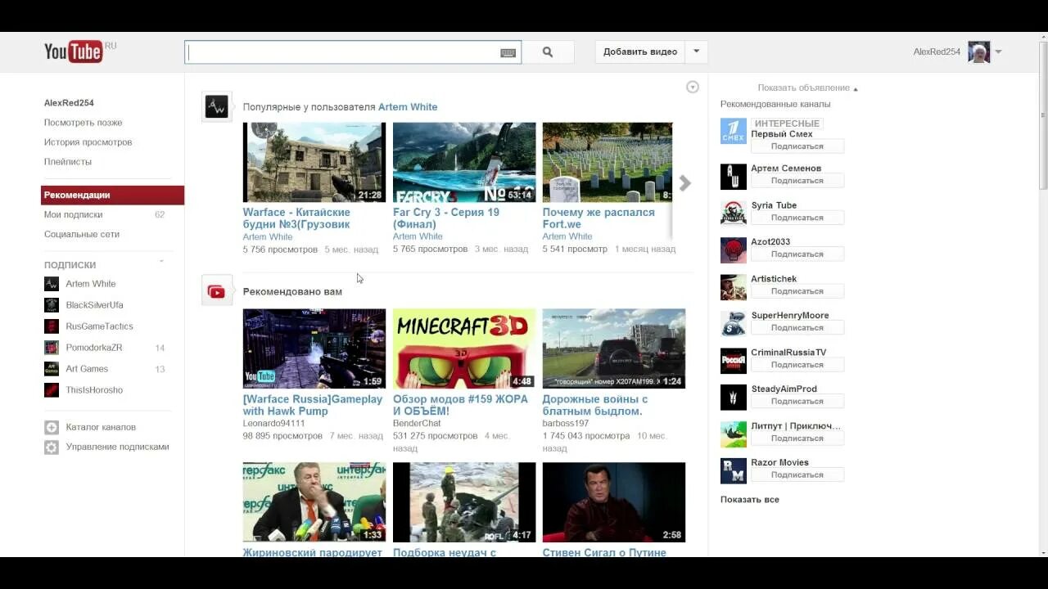
Task: Open Razor Movies channel avatar
Action: 734,470
